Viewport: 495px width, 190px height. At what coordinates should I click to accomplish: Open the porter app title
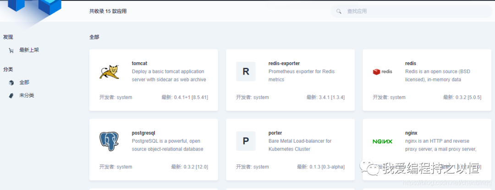pyautogui.click(x=275, y=133)
